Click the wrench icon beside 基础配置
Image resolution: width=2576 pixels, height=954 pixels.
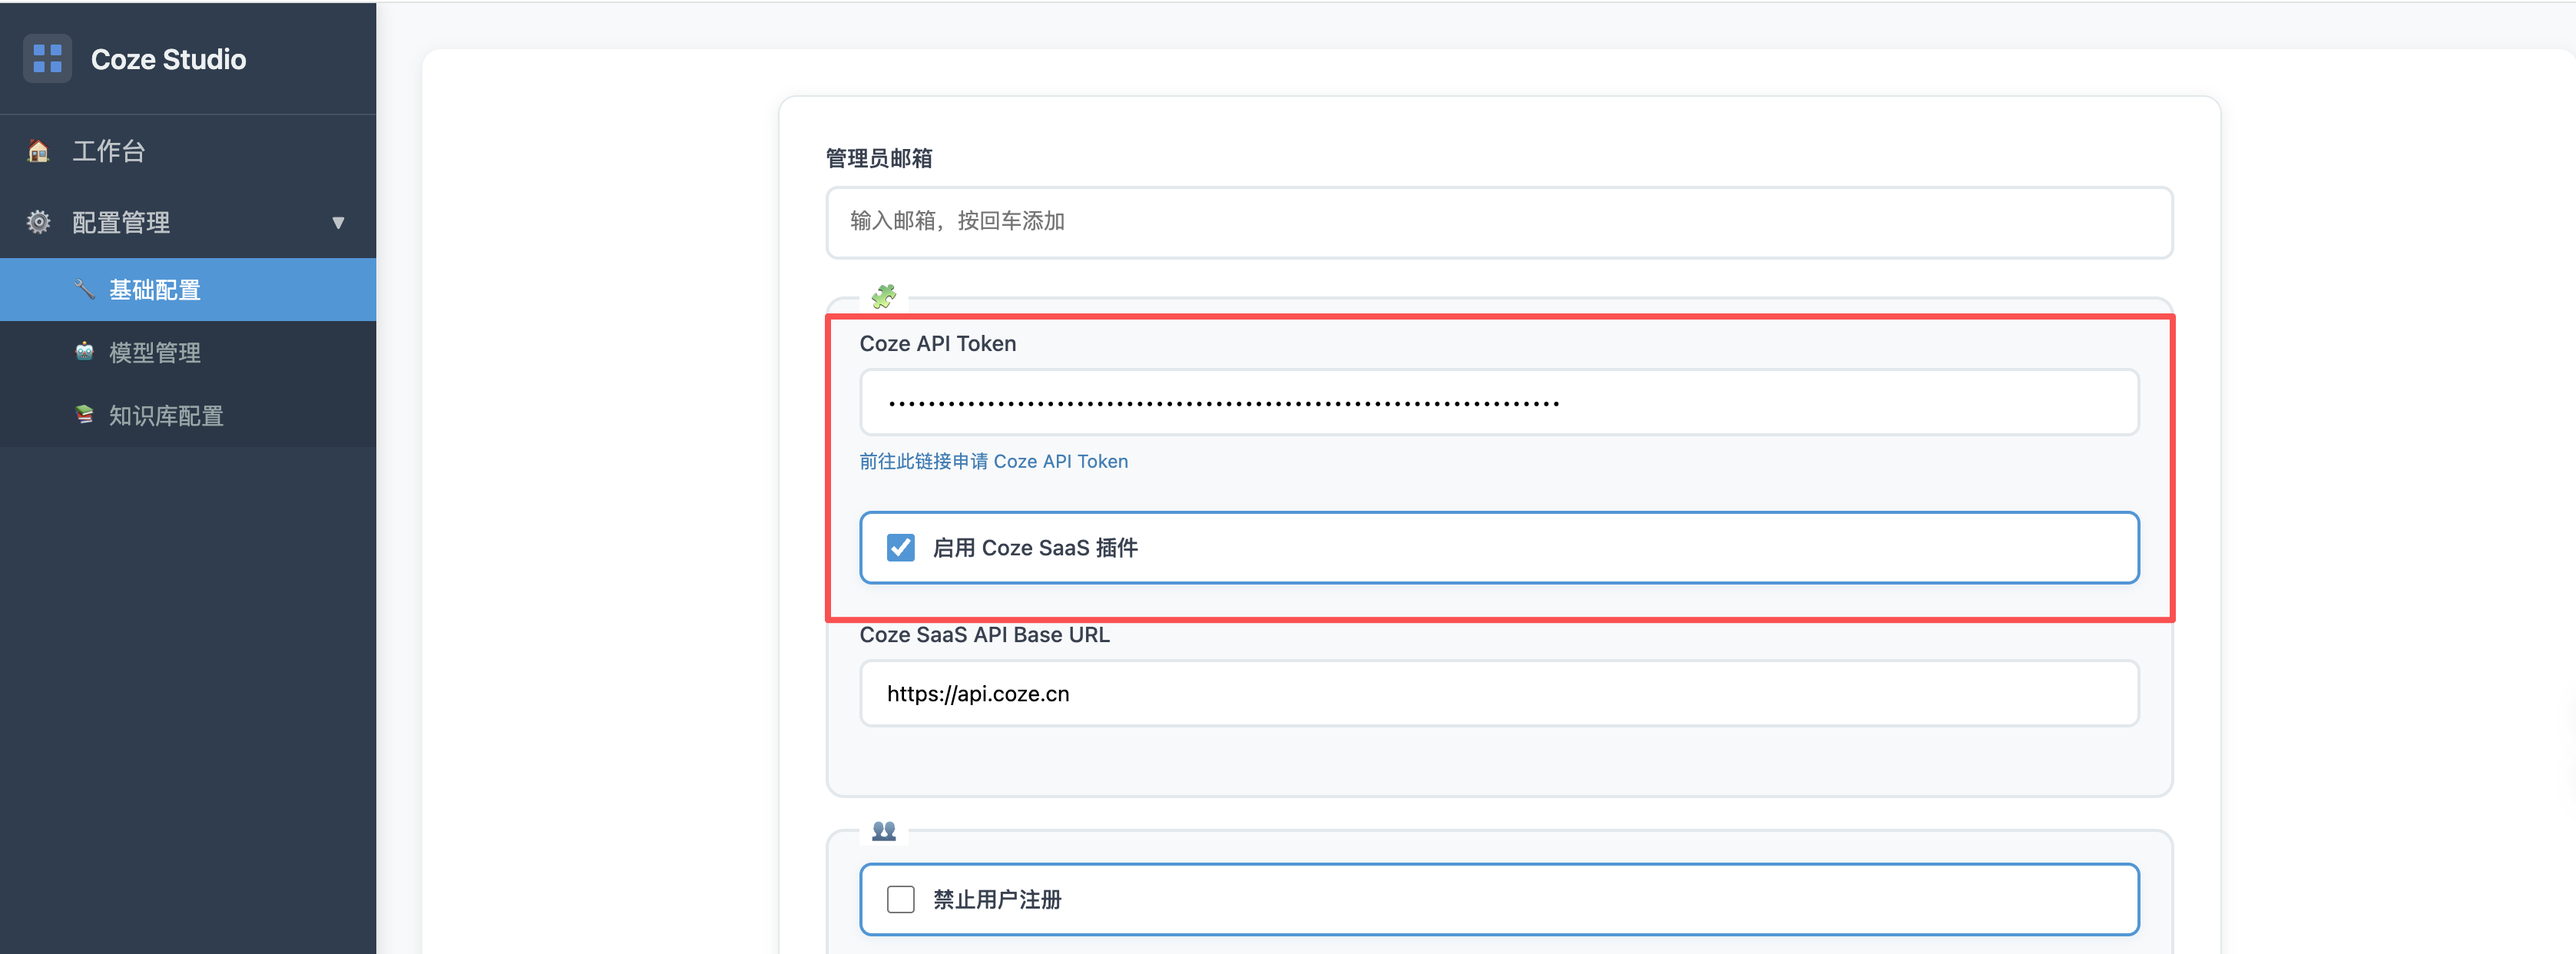(x=85, y=289)
